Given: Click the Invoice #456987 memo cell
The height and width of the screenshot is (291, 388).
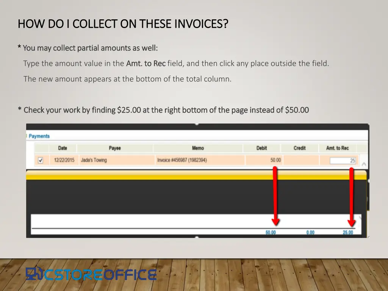Looking at the screenshot, I should coord(200,160).
